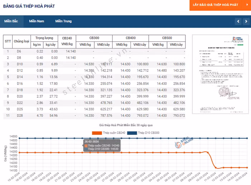The height and width of the screenshot is (185, 251).
Task: Click the Lấy báo giá thép Hoà Phát button
Action: 220,5
